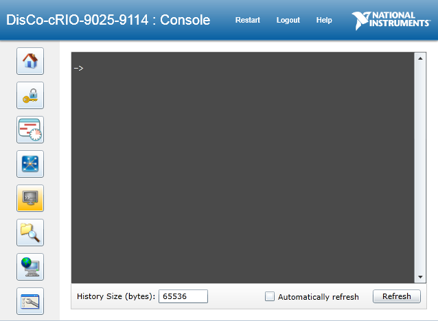Click Logout in the top bar

(x=288, y=20)
